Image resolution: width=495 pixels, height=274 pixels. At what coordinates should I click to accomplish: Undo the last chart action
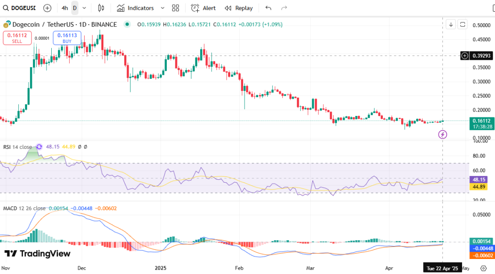[x=268, y=8]
